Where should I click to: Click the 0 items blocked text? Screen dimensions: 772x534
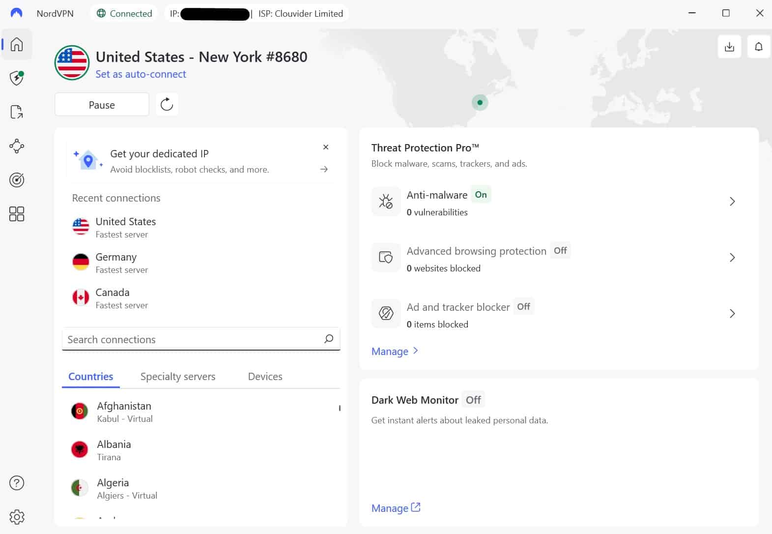tap(437, 325)
